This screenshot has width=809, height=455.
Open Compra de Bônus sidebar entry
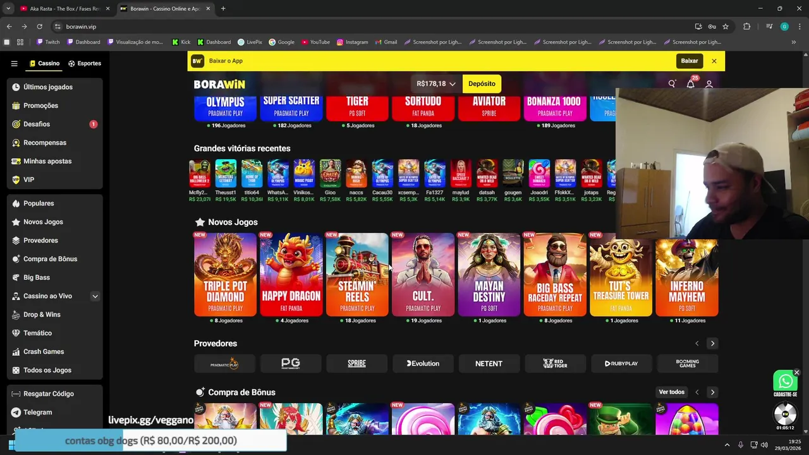point(54,259)
